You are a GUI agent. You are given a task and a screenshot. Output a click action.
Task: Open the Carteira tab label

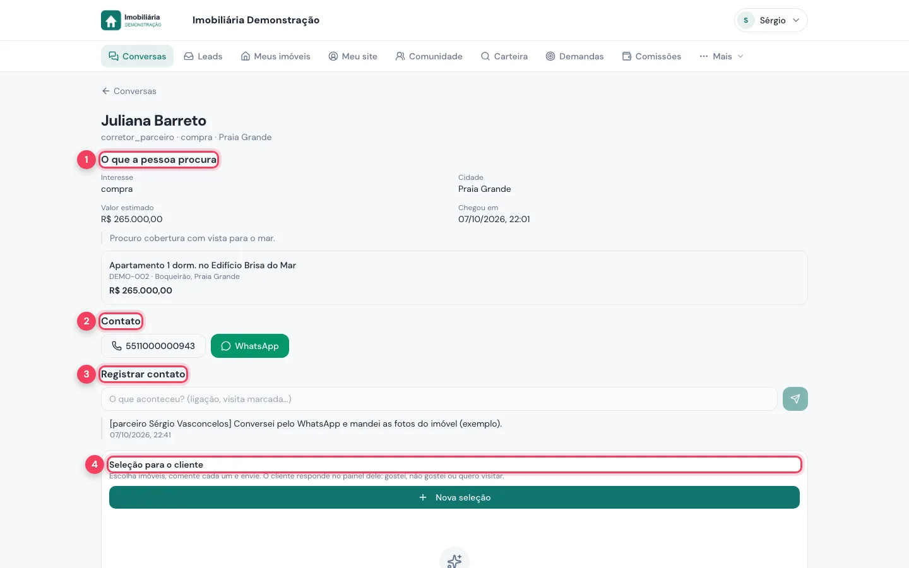pos(511,56)
